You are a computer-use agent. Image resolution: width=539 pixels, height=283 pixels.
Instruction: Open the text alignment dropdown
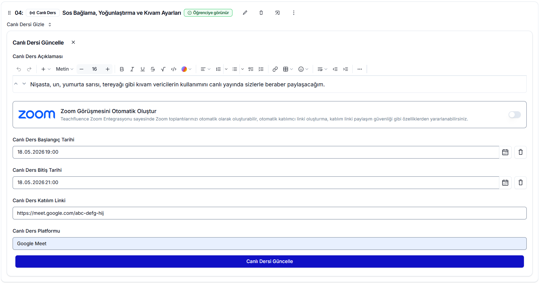click(x=205, y=69)
